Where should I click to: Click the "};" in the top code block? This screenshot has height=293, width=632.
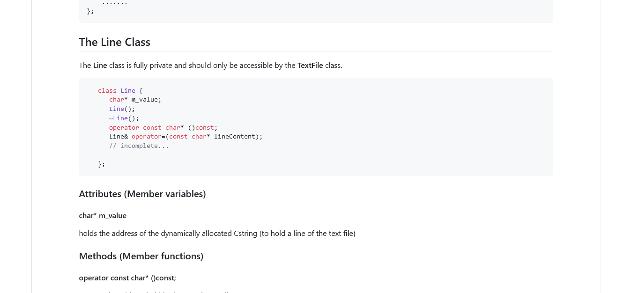coord(90,11)
